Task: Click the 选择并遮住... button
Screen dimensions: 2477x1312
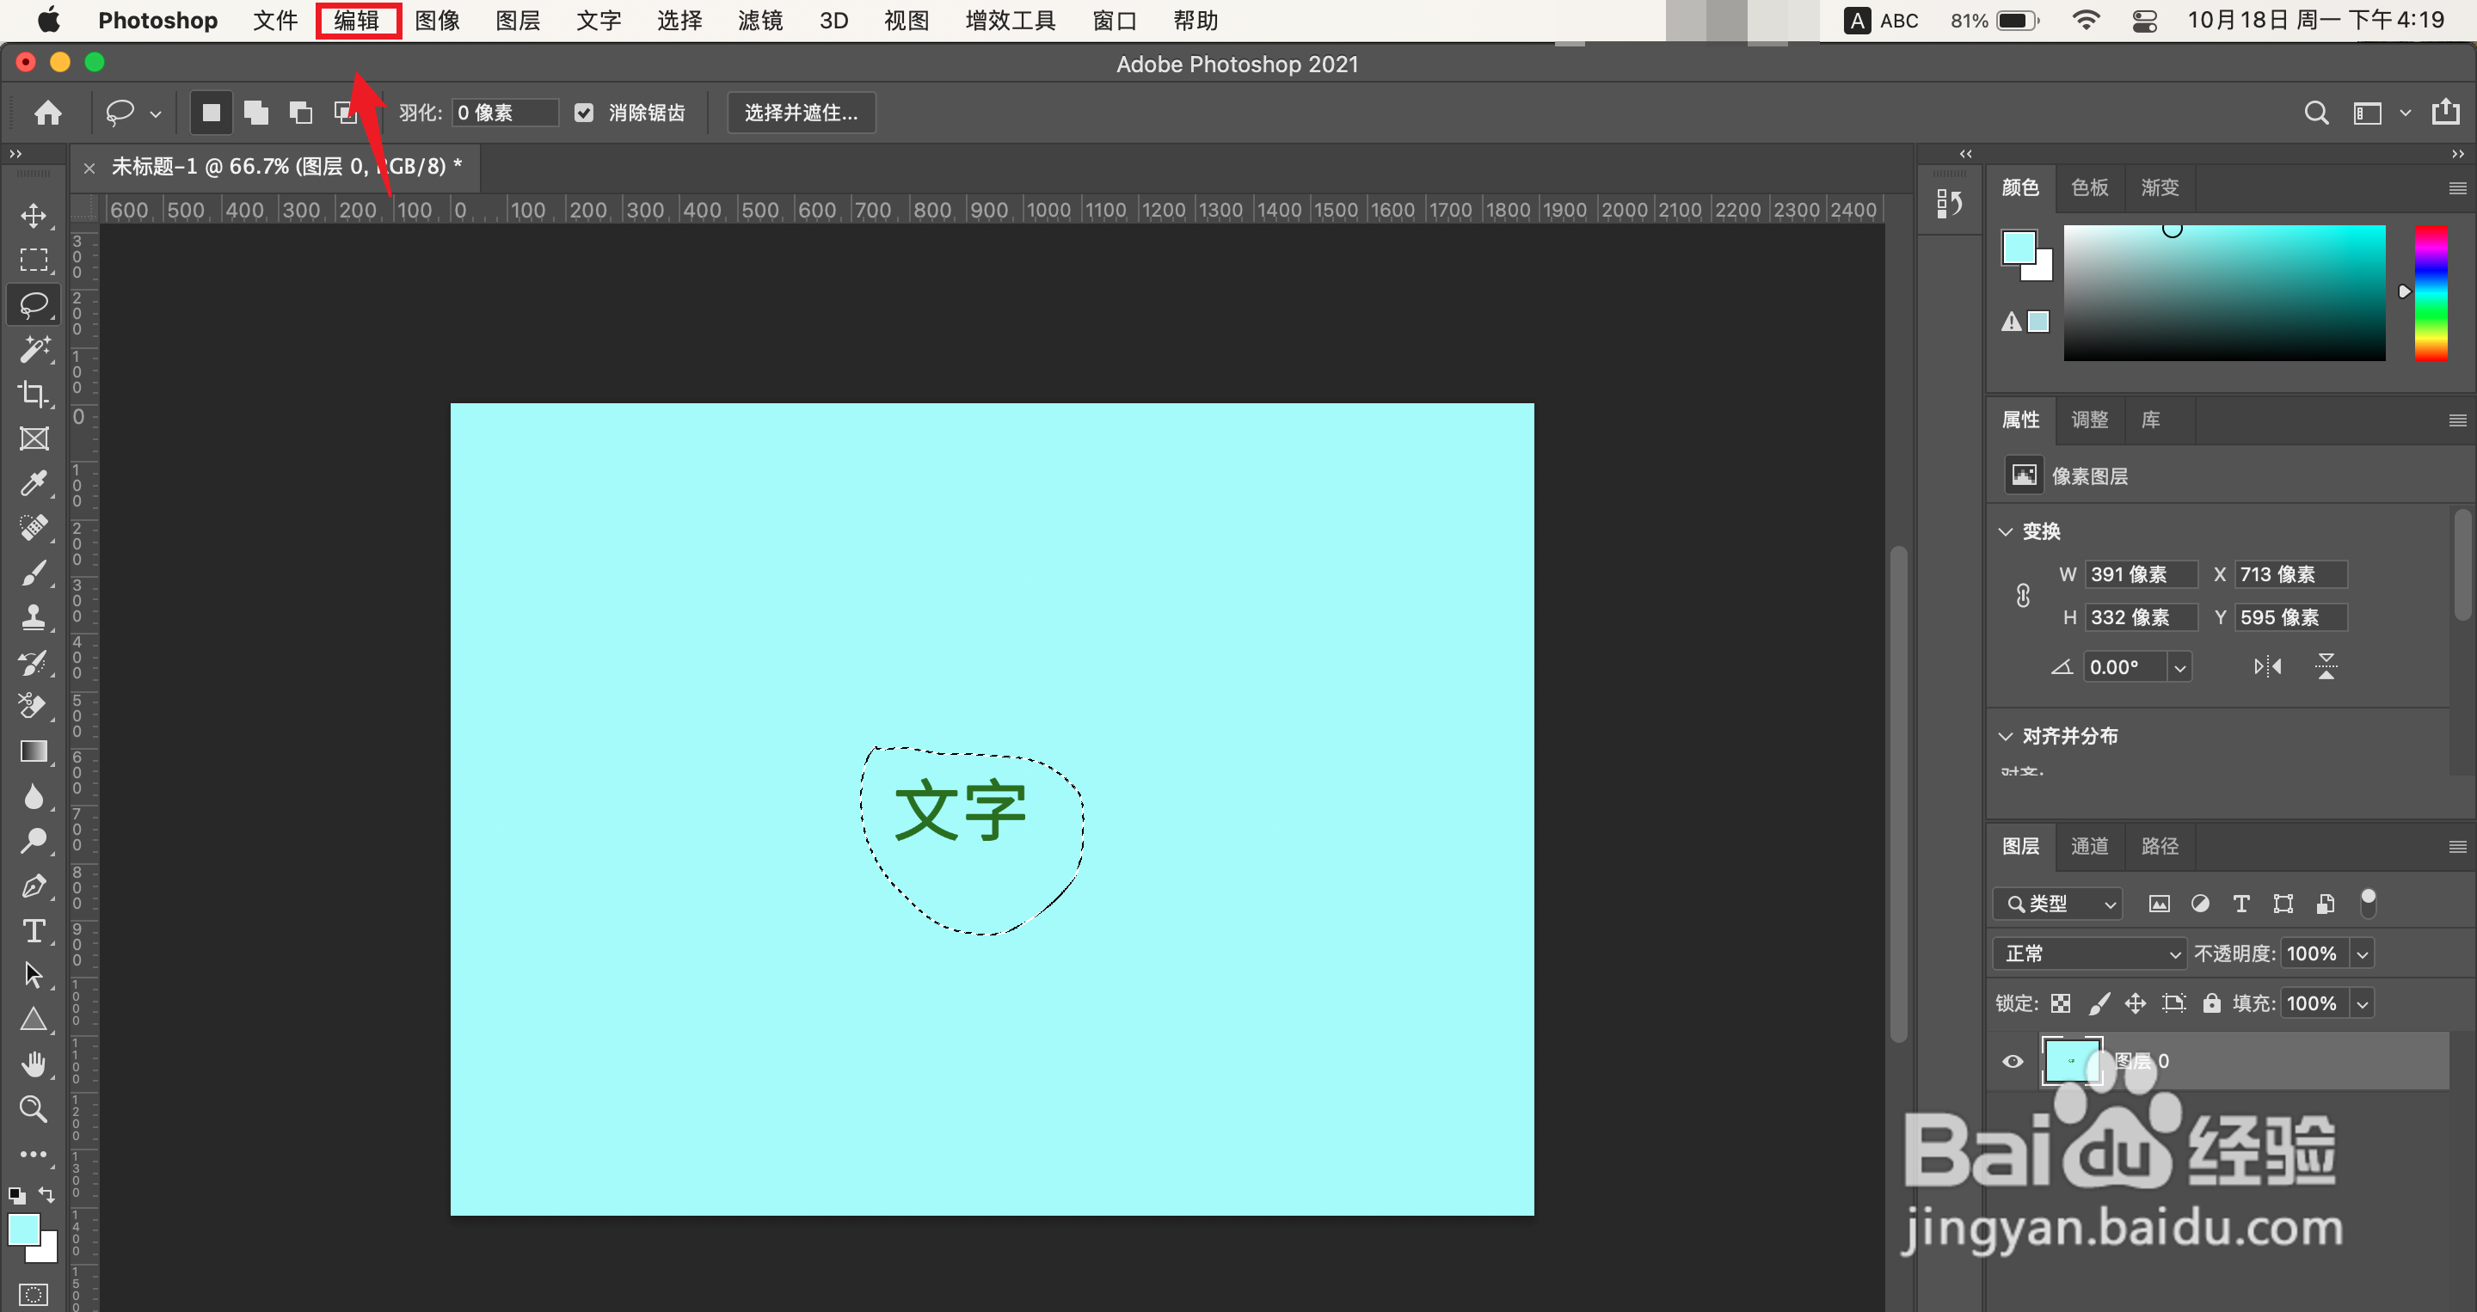Action: coord(800,113)
